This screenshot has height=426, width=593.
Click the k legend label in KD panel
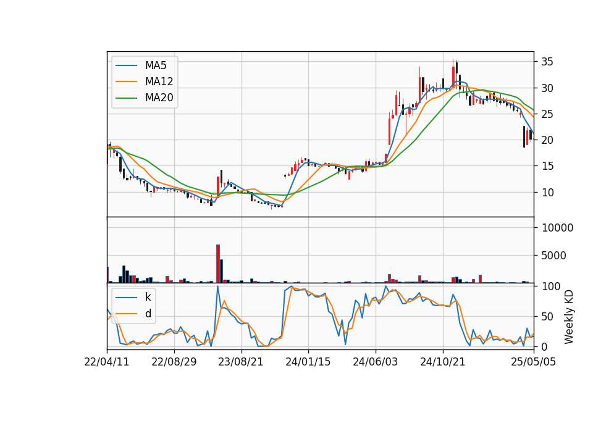(148, 297)
